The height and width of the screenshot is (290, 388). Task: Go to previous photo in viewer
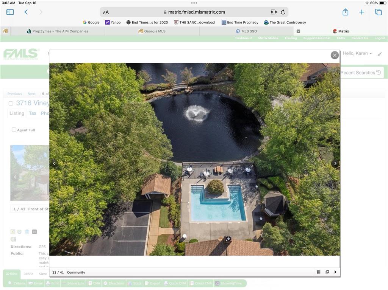tap(54, 163)
